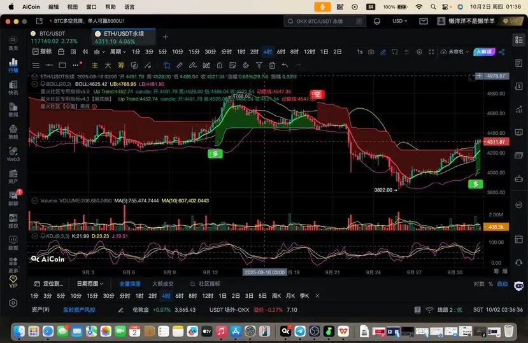
Task: Open 实时资产风控 link
Action: [79, 310]
